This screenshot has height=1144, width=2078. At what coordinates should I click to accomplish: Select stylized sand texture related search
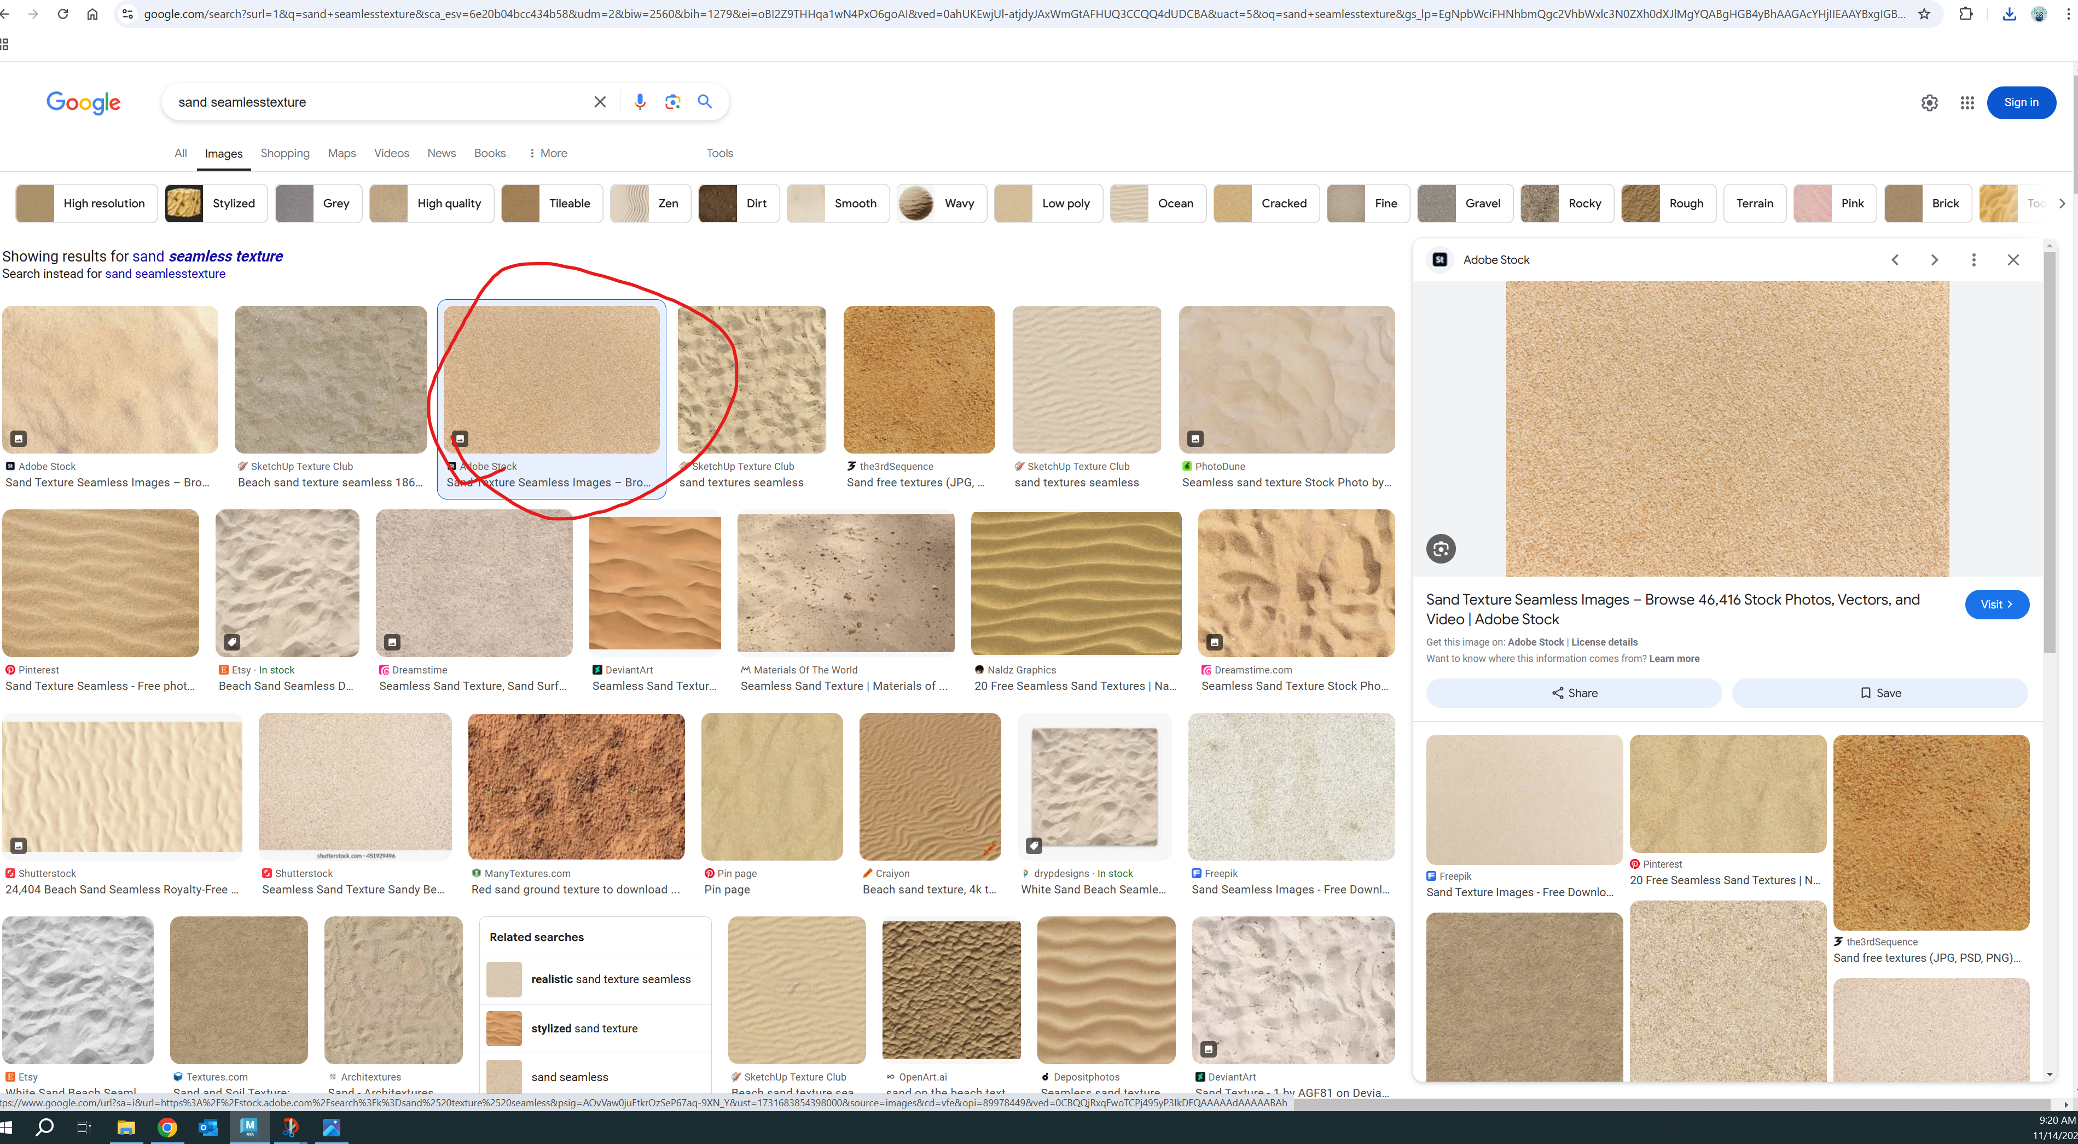click(x=595, y=1029)
